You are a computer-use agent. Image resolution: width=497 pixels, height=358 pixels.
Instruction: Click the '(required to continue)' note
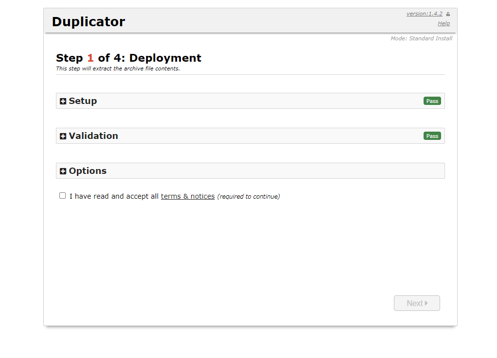click(248, 197)
